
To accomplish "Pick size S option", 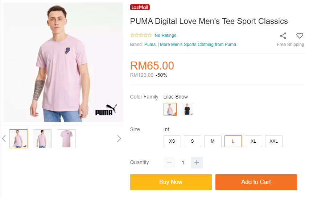I will [192, 141].
